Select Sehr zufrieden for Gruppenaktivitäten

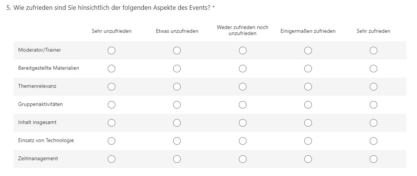[x=374, y=105]
